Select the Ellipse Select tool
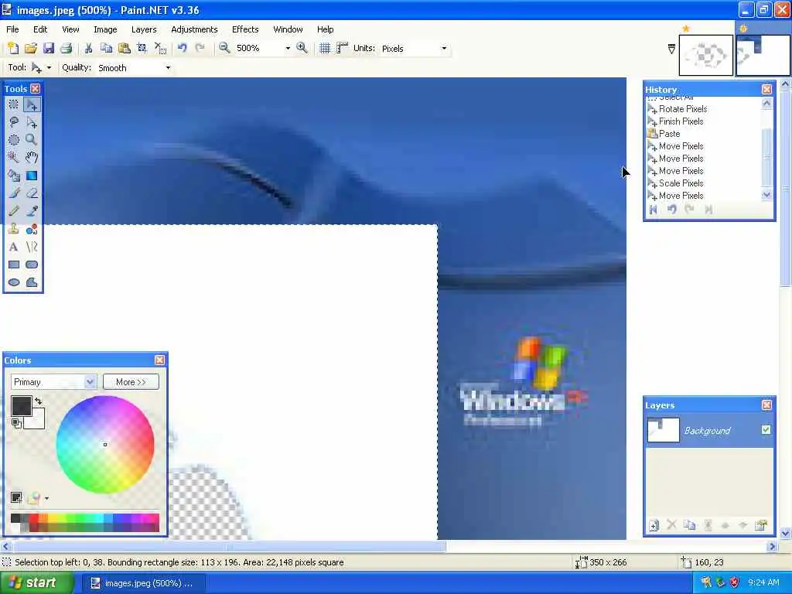This screenshot has width=792, height=594. 14,140
